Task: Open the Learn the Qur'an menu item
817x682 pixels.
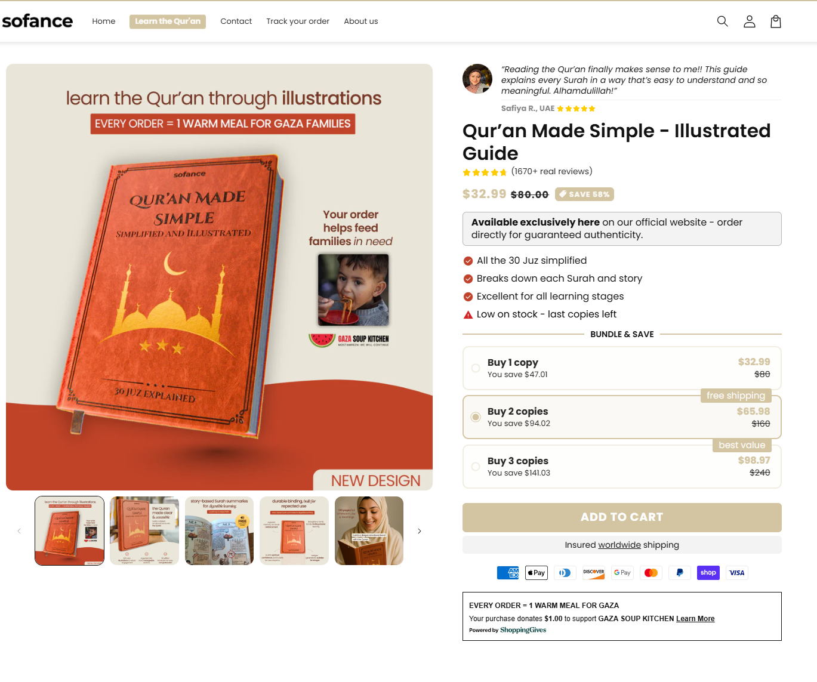Action: pyautogui.click(x=168, y=21)
